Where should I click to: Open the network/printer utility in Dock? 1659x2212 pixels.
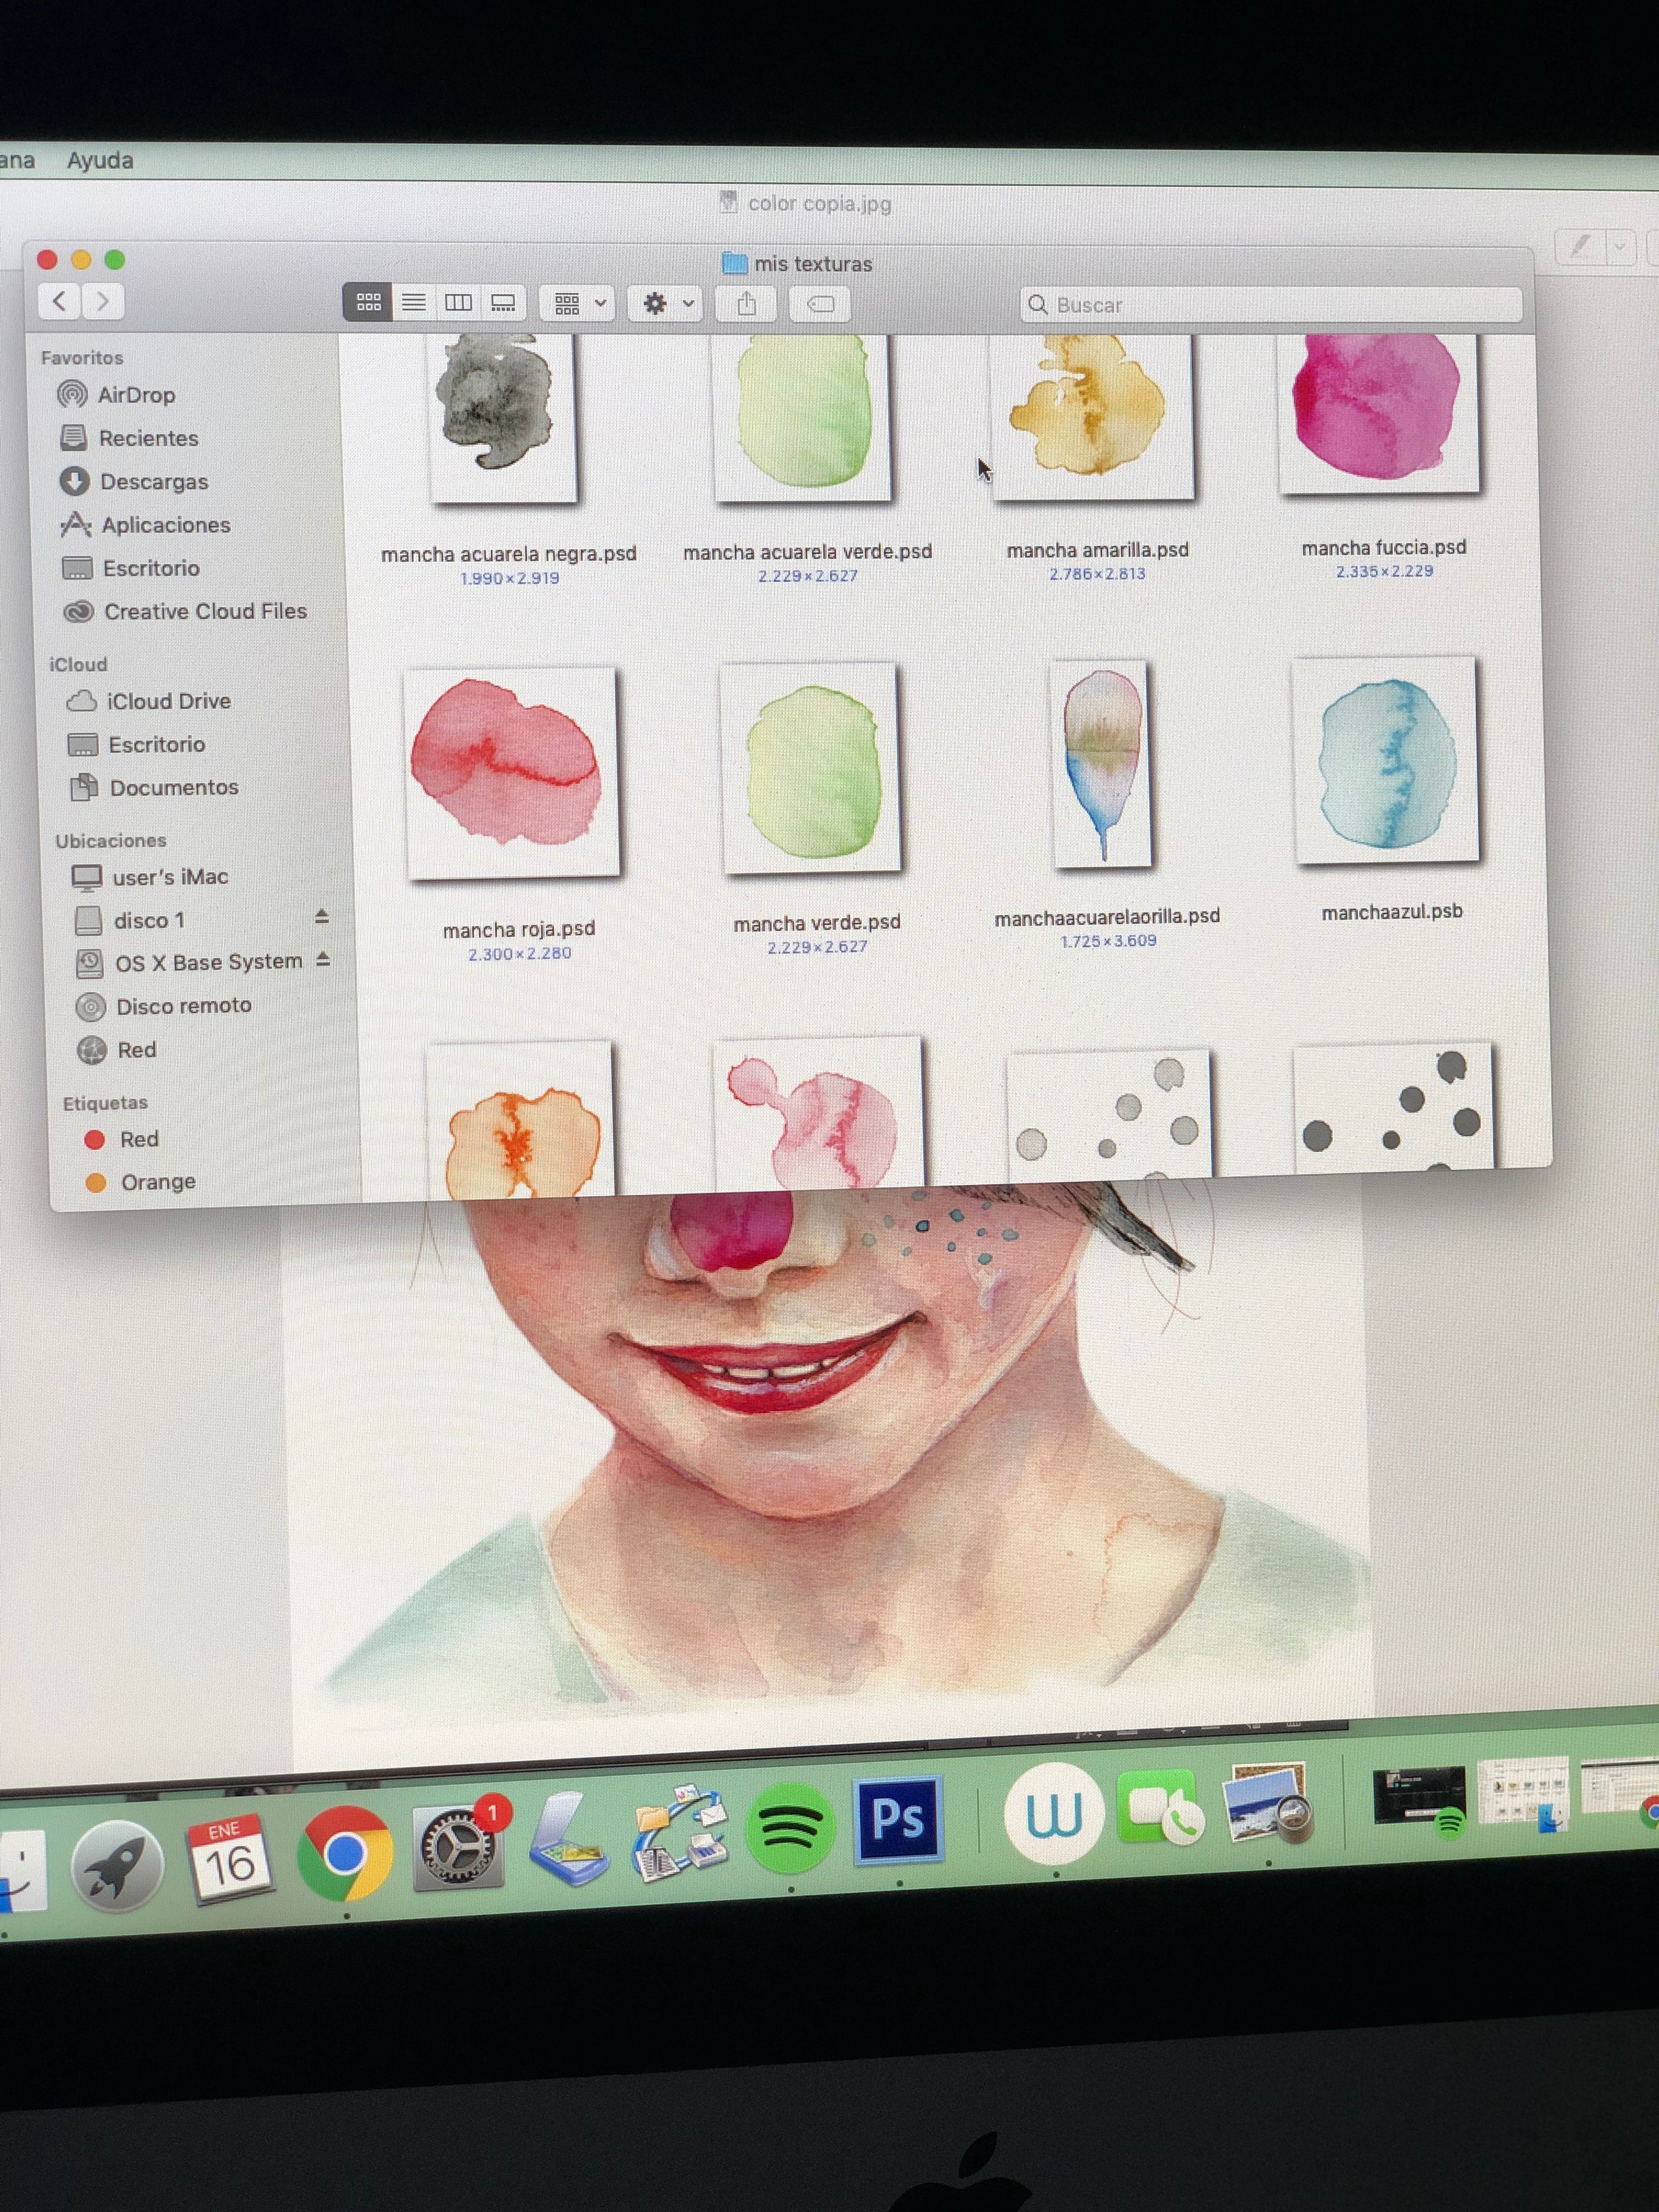(x=681, y=1832)
